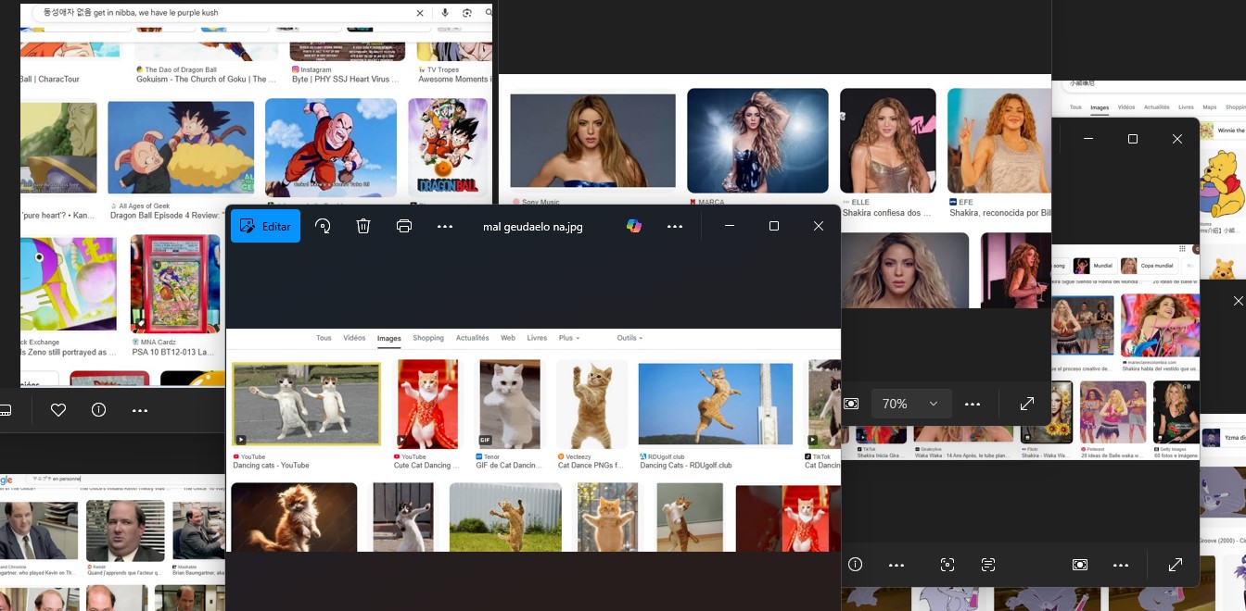Open the jumping cat on blue sky thumbnail
The height and width of the screenshot is (611, 1246).
[716, 404]
